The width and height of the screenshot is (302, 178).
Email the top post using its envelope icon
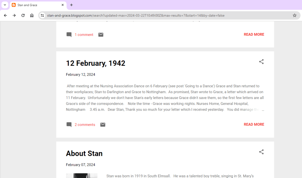tap(101, 34)
